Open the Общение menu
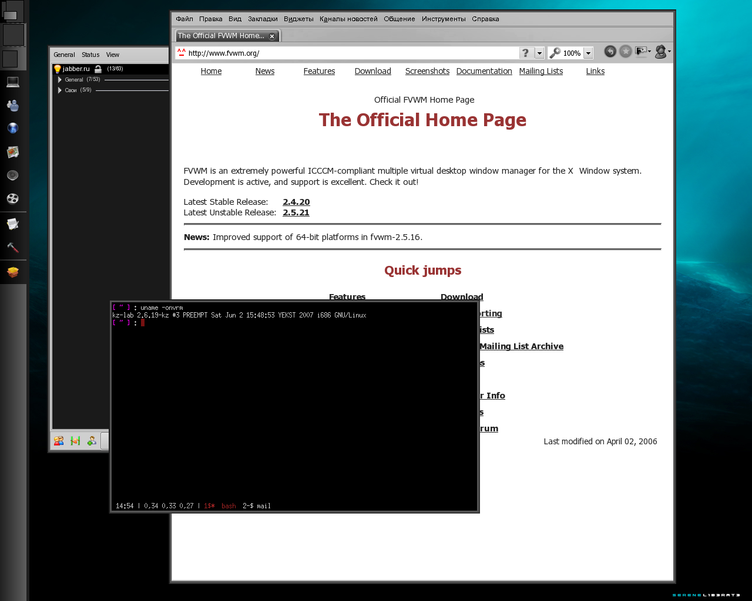The width and height of the screenshot is (752, 601). click(399, 19)
